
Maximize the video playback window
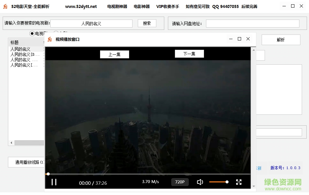click(239, 39)
